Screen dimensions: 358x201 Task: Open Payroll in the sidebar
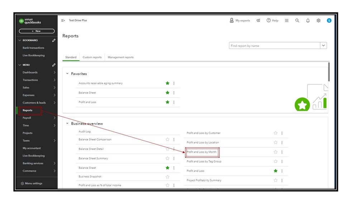27,118
